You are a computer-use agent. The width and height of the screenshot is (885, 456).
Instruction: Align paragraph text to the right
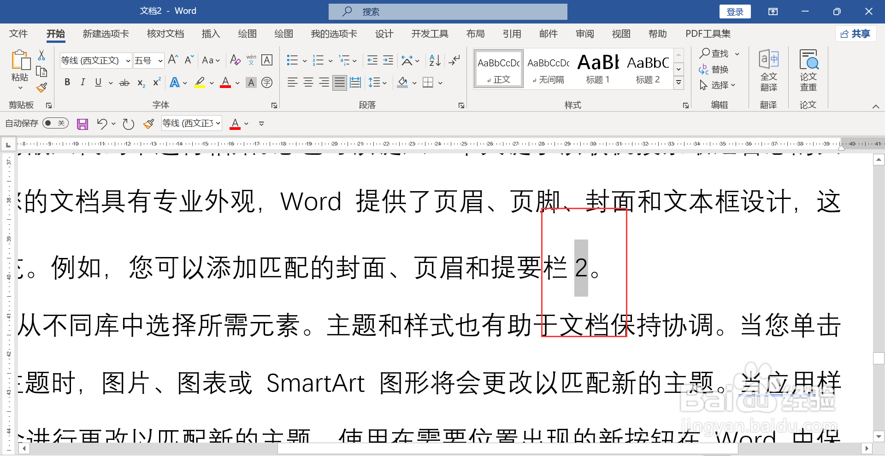[x=324, y=82]
